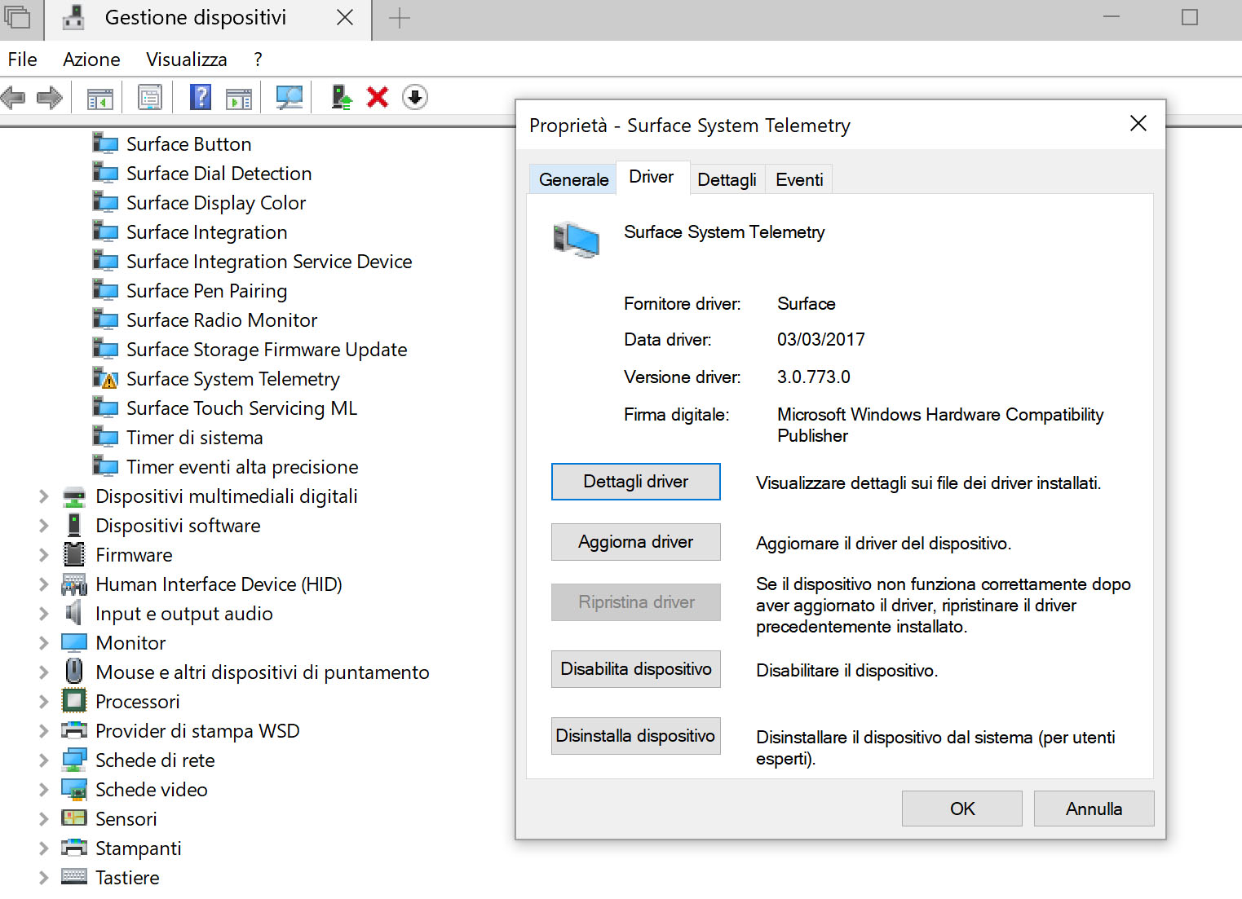Open the Azione menu
This screenshot has width=1242, height=899.
(91, 59)
